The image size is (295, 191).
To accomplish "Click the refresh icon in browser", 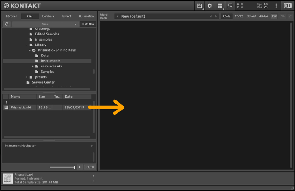I will [7, 24].
